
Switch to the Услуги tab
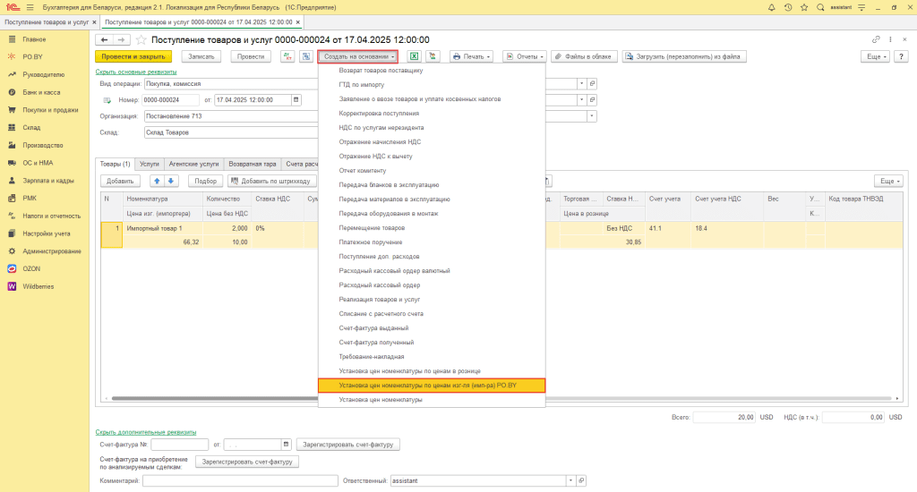[150, 165]
